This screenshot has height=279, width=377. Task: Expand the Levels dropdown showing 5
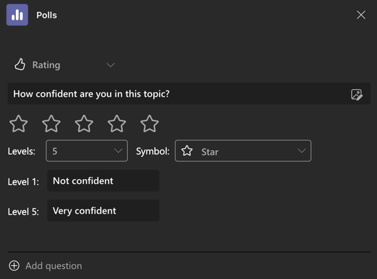(87, 151)
